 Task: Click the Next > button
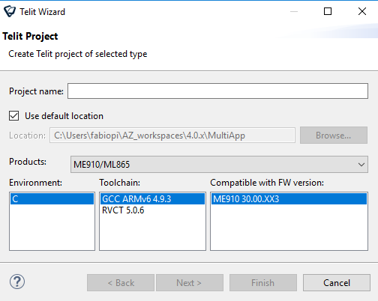point(190,283)
